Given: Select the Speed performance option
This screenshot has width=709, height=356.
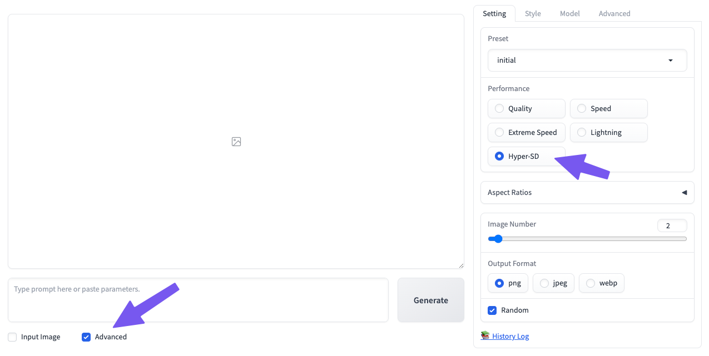Looking at the screenshot, I should [x=582, y=109].
